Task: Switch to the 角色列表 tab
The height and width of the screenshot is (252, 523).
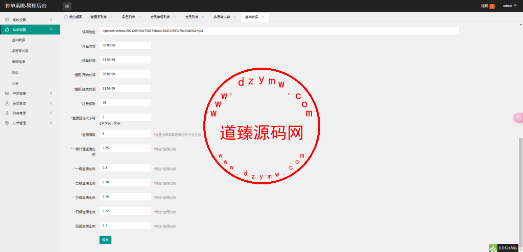Action: click(127, 17)
